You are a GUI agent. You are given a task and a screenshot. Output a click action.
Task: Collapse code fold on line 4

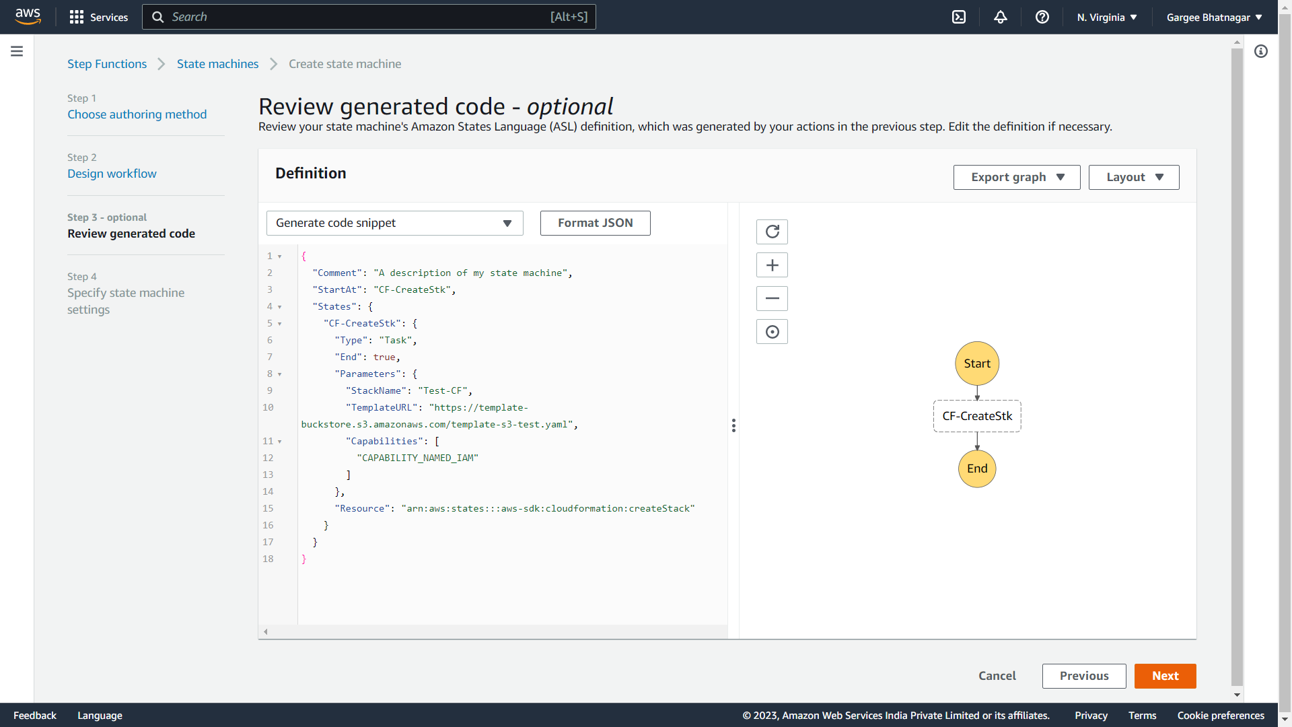tap(280, 307)
